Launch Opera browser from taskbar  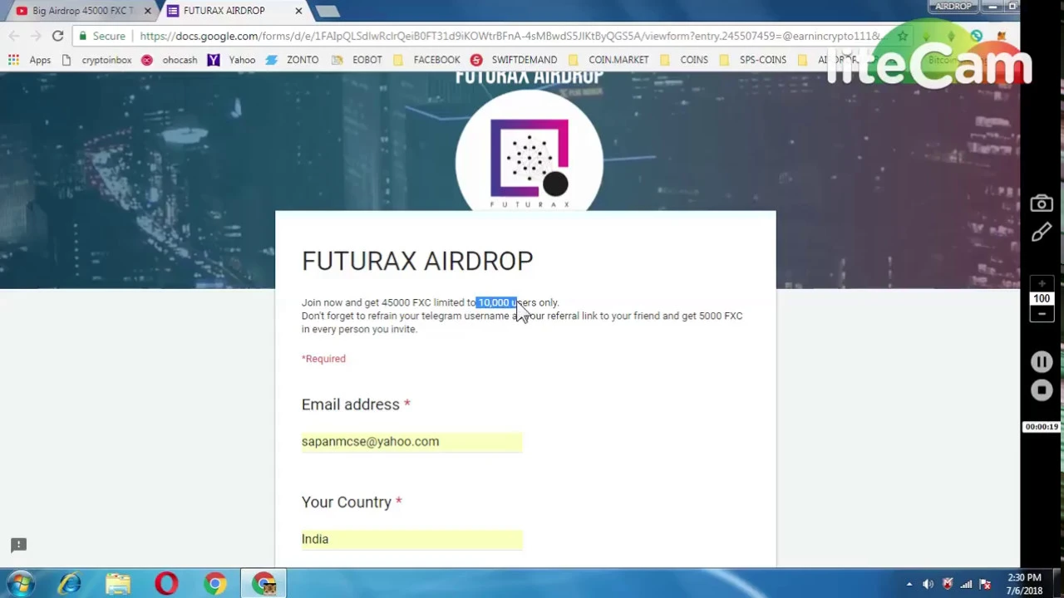166,584
